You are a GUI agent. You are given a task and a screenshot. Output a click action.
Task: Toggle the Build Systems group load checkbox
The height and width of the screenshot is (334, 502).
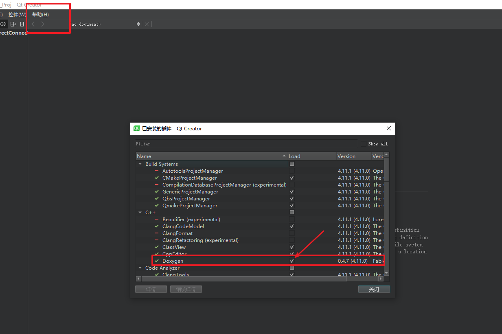[292, 164]
